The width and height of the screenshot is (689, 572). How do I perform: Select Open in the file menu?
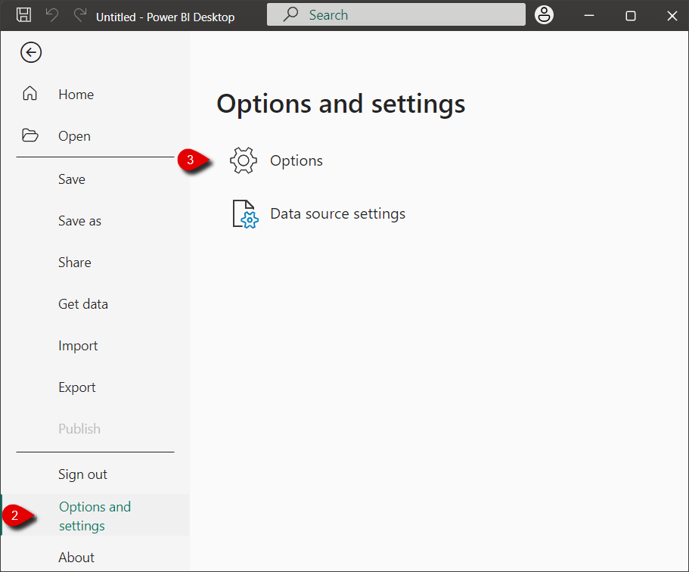click(74, 136)
